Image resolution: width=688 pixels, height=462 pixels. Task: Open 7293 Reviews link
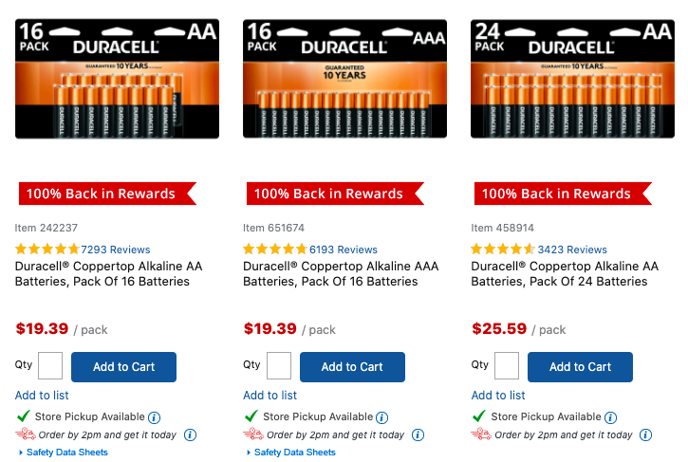116,249
